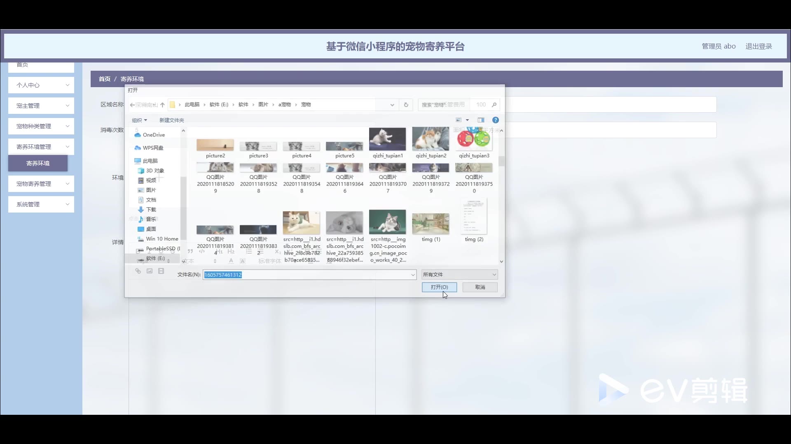The width and height of the screenshot is (791, 444).
Task: Toggle the preview pane icon
Action: pyautogui.click(x=481, y=120)
